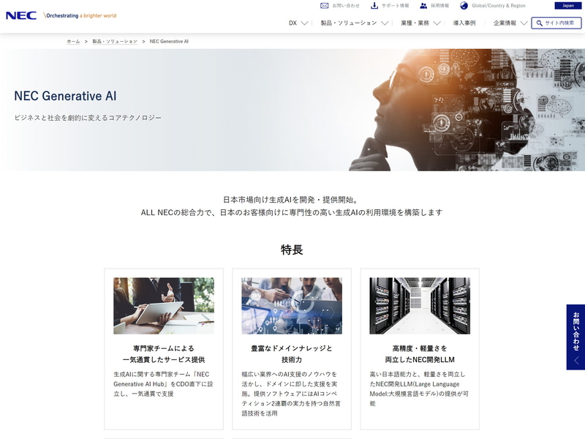
Task: Click the server room card thumbnail
Action: 420,306
